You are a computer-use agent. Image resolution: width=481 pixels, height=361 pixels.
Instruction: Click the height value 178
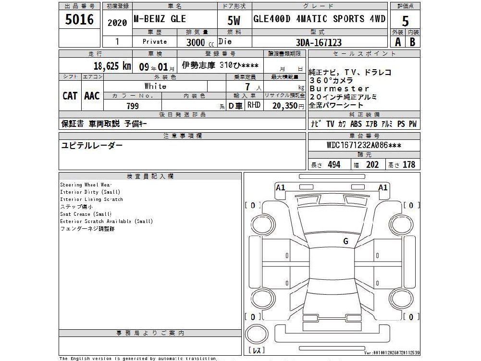[x=409, y=165]
